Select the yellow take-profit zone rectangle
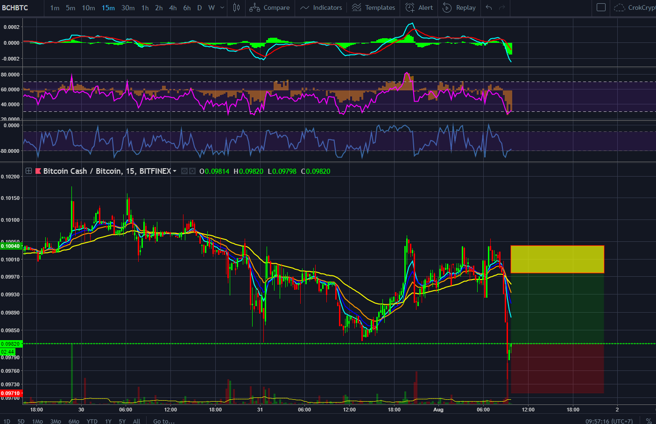 click(557, 259)
